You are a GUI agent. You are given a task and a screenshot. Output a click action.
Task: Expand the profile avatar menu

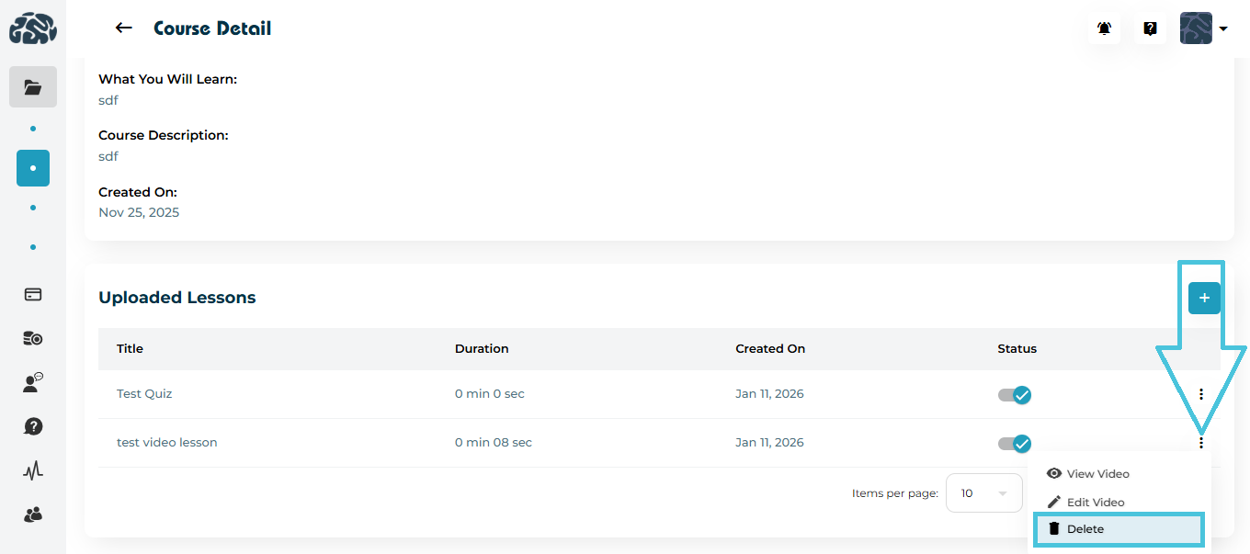[x=1204, y=28]
